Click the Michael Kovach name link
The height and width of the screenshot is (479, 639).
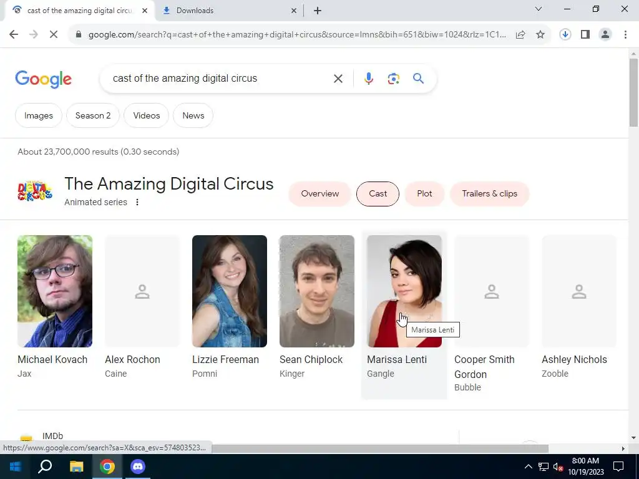52,359
